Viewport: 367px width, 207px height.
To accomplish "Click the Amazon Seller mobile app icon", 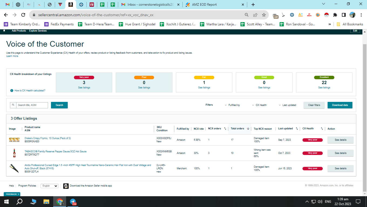I will 66,186.
